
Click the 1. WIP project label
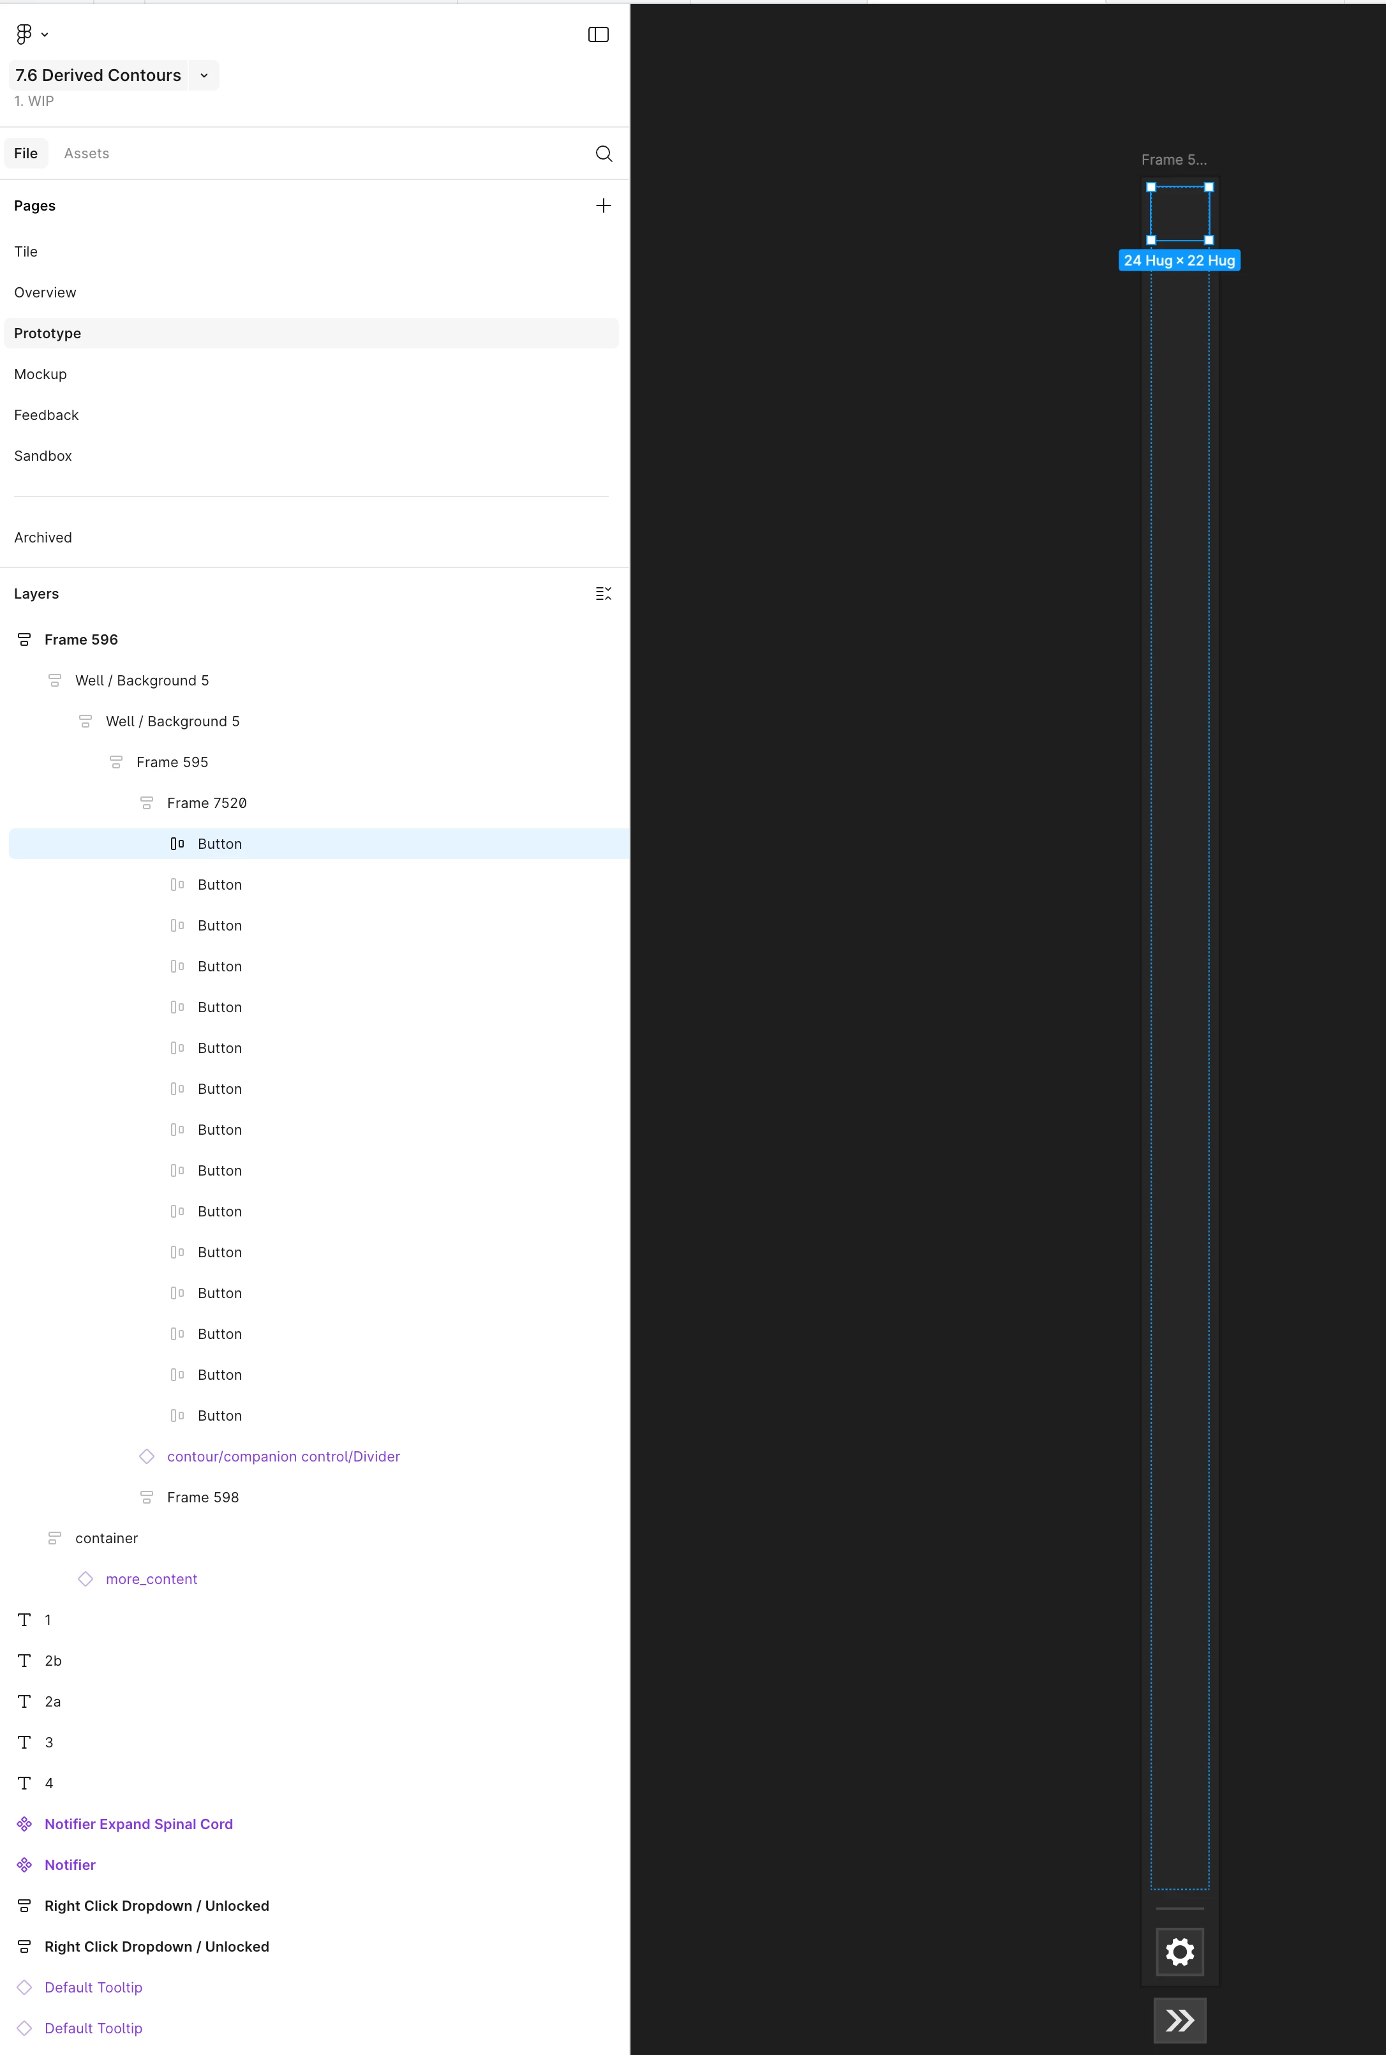coord(34,101)
